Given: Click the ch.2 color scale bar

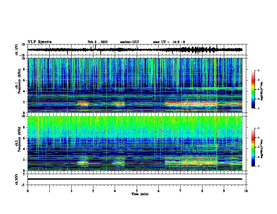Looking at the screenshot, I should (x=253, y=147).
